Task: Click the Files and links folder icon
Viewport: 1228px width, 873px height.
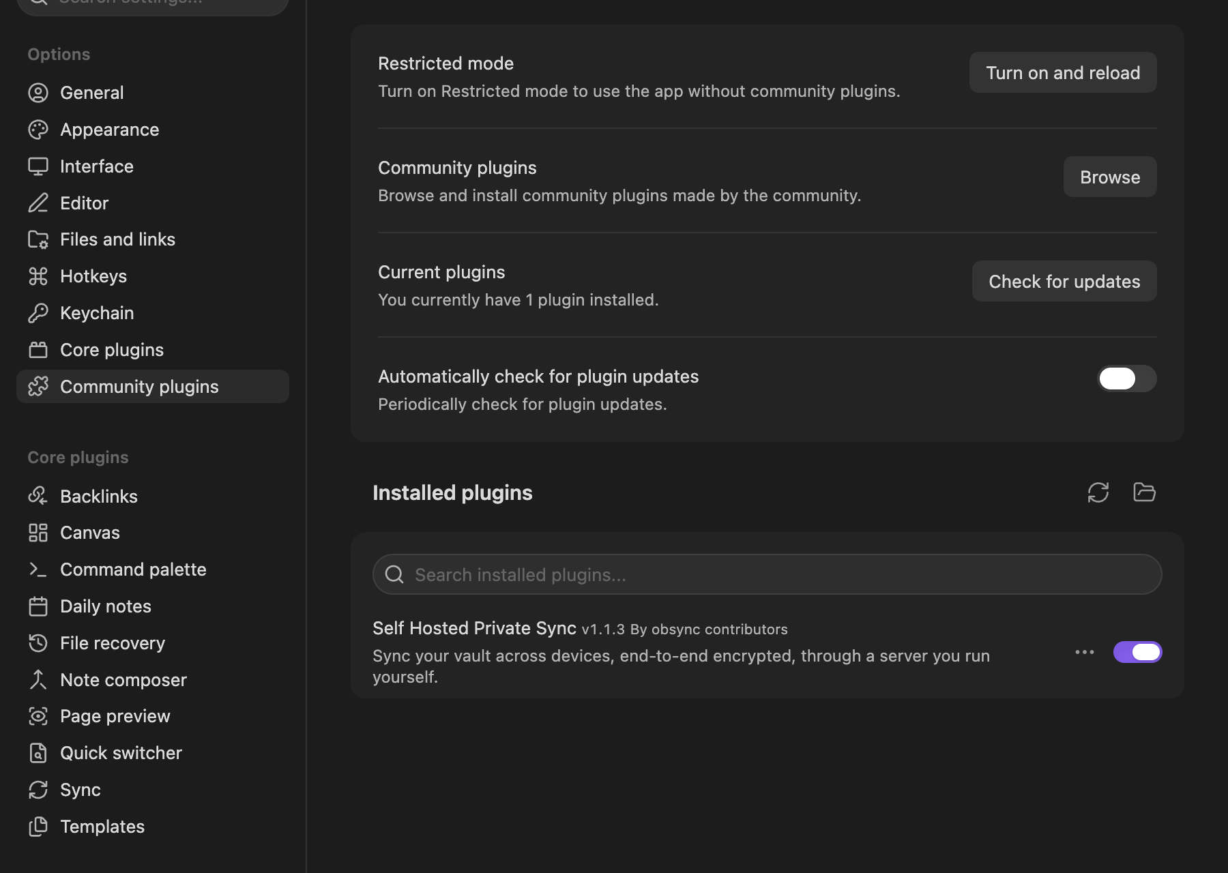Action: (38, 239)
